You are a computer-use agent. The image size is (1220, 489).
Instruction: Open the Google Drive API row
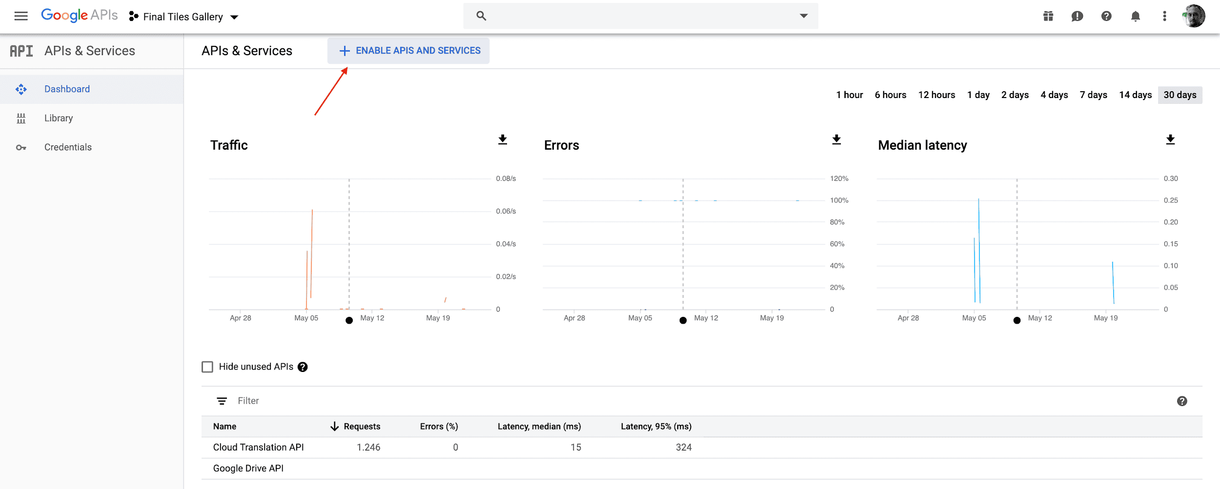[702, 469]
